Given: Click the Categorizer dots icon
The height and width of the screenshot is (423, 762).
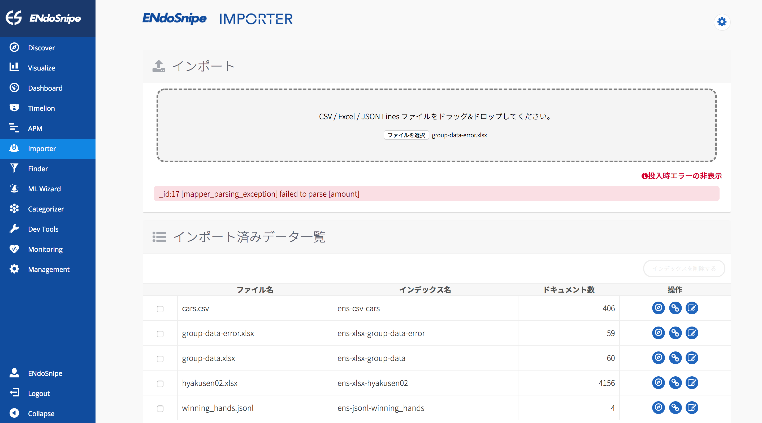Looking at the screenshot, I should pos(14,209).
